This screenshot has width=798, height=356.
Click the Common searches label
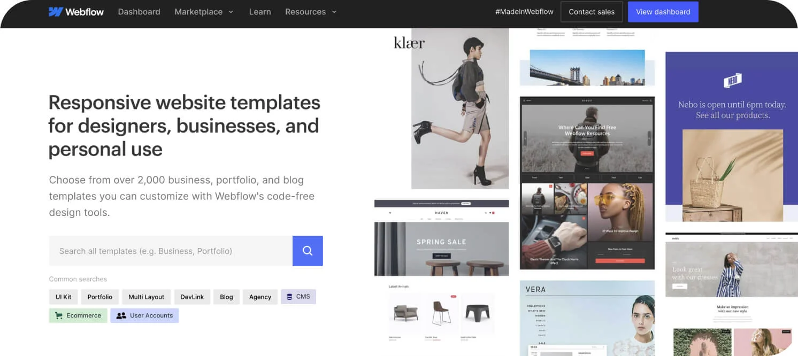(78, 279)
